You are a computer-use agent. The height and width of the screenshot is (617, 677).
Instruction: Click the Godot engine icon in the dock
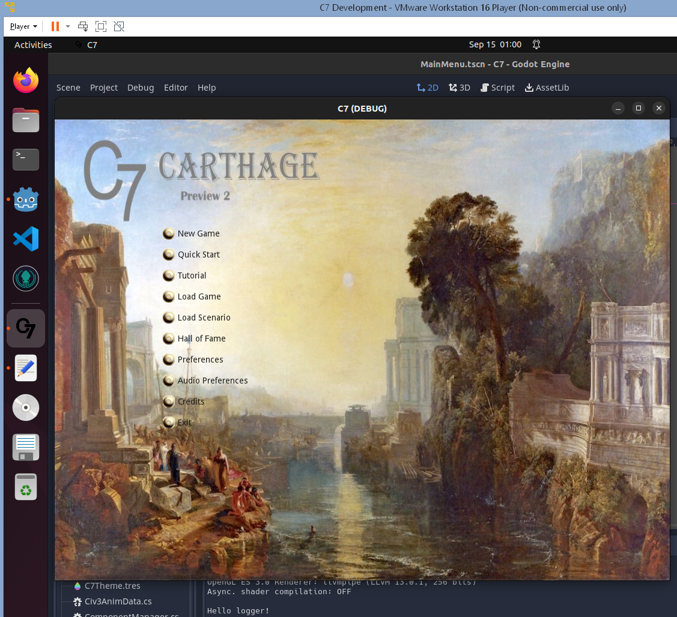point(25,199)
